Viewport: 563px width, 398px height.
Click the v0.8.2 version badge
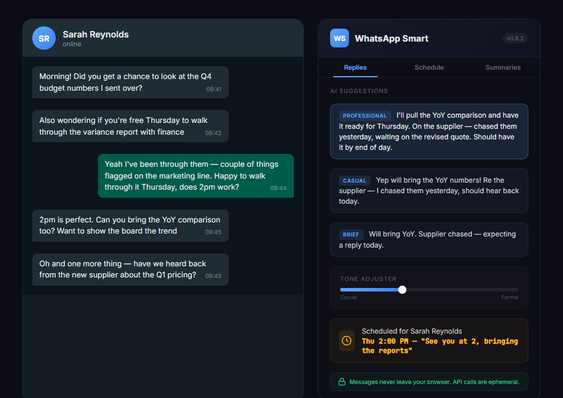pyautogui.click(x=515, y=38)
